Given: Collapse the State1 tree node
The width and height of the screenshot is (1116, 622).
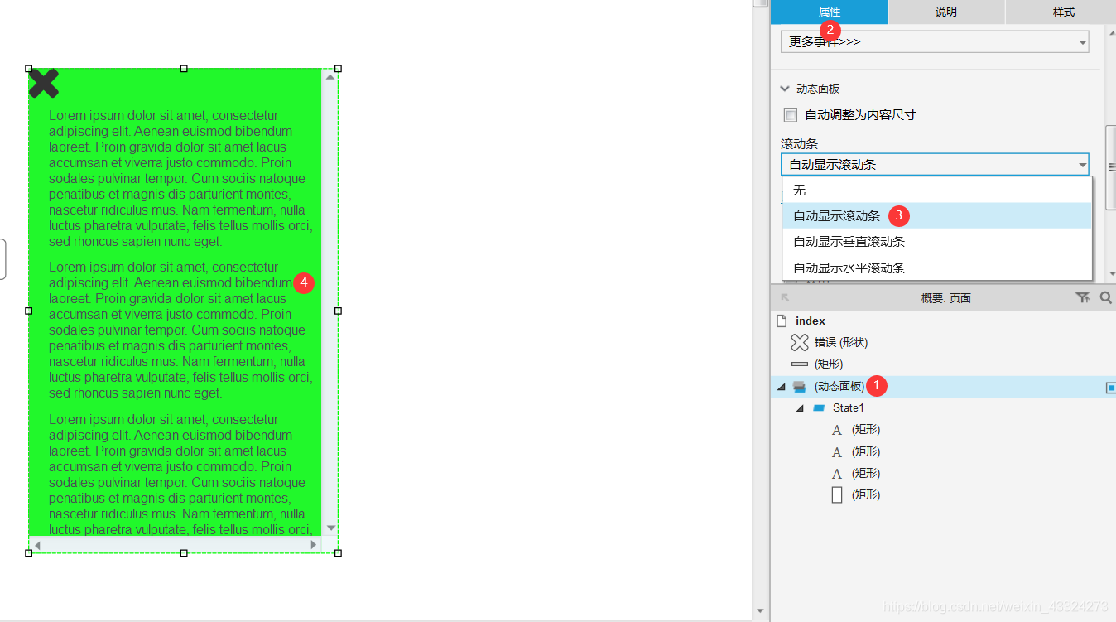Looking at the screenshot, I should pyautogui.click(x=800, y=407).
